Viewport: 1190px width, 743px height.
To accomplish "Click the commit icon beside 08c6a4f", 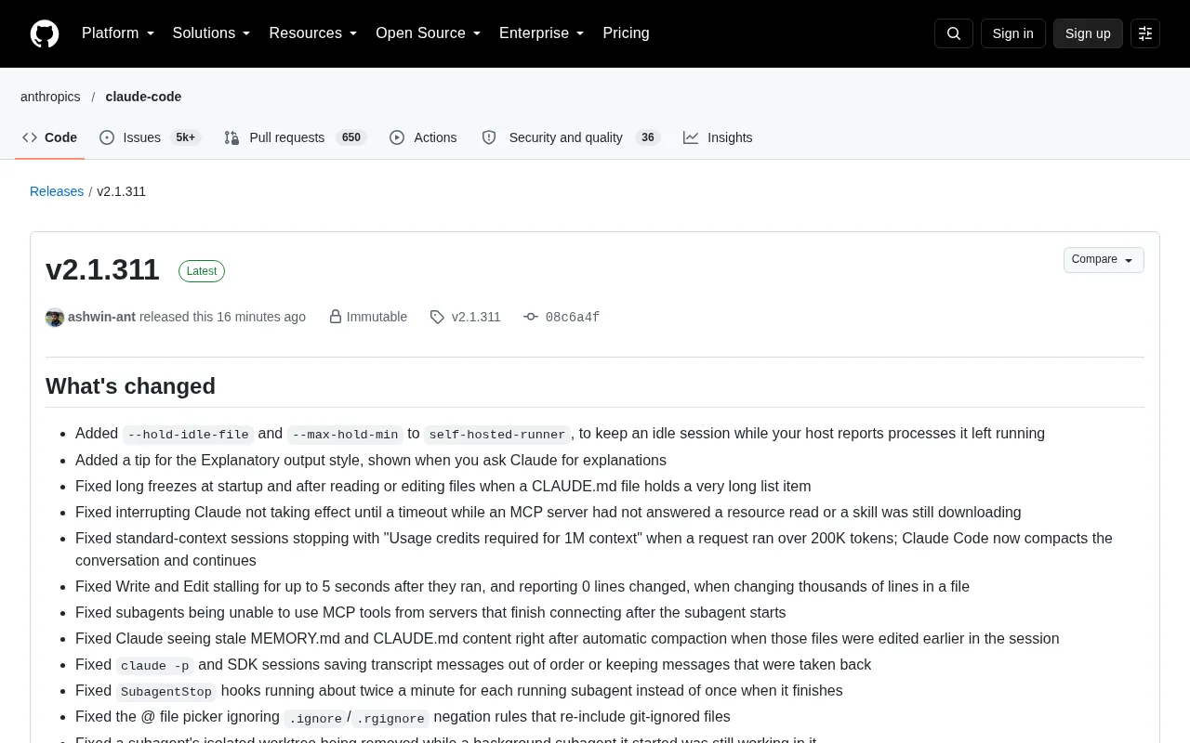I will 531,317.
